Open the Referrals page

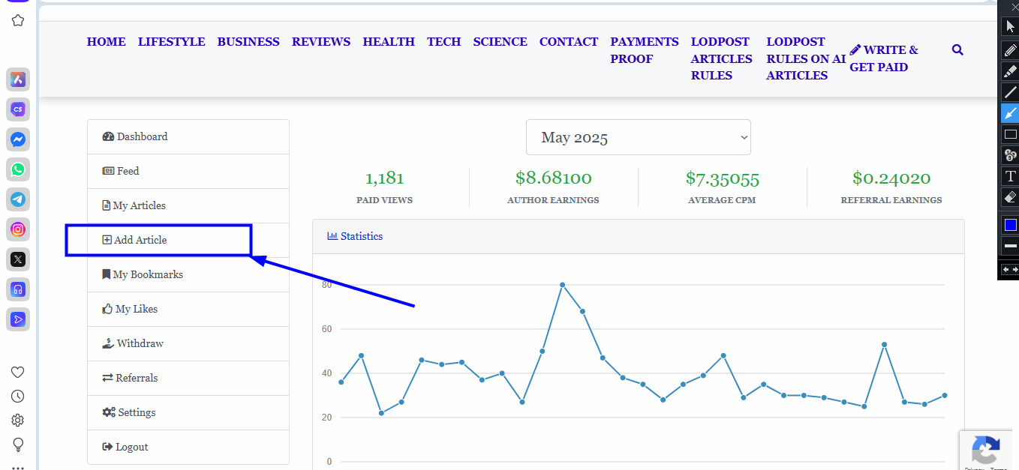[x=137, y=378]
